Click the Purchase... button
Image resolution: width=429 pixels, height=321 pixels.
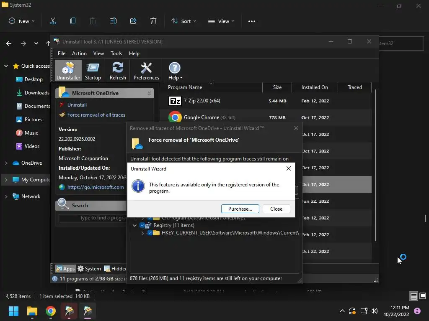point(240,209)
